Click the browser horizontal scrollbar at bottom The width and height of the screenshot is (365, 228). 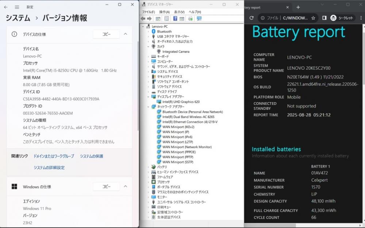(270, 225)
